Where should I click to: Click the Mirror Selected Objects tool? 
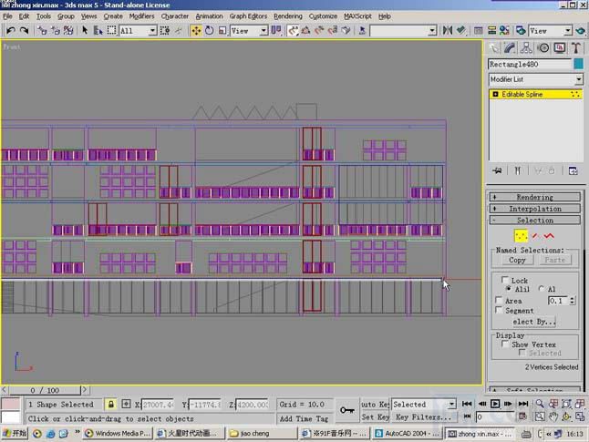coord(448,30)
